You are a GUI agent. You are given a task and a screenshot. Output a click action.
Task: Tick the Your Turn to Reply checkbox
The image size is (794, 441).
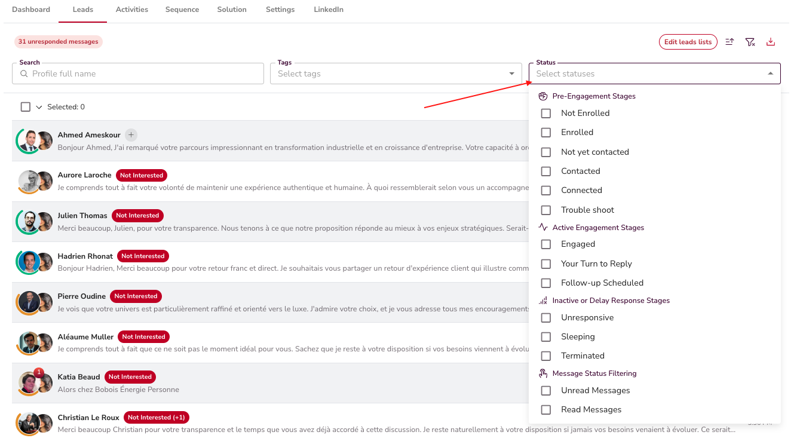[x=545, y=264]
